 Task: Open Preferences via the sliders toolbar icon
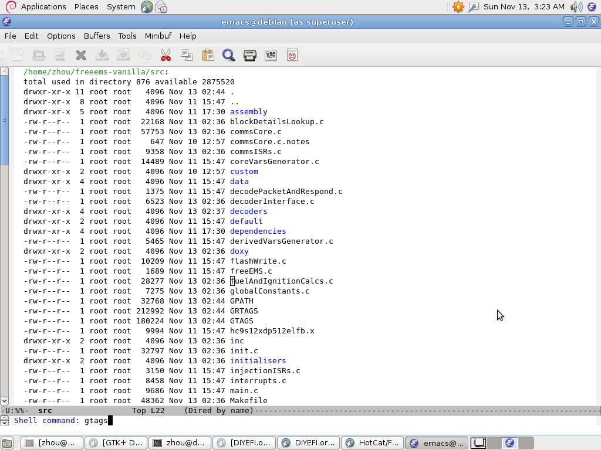click(271, 55)
